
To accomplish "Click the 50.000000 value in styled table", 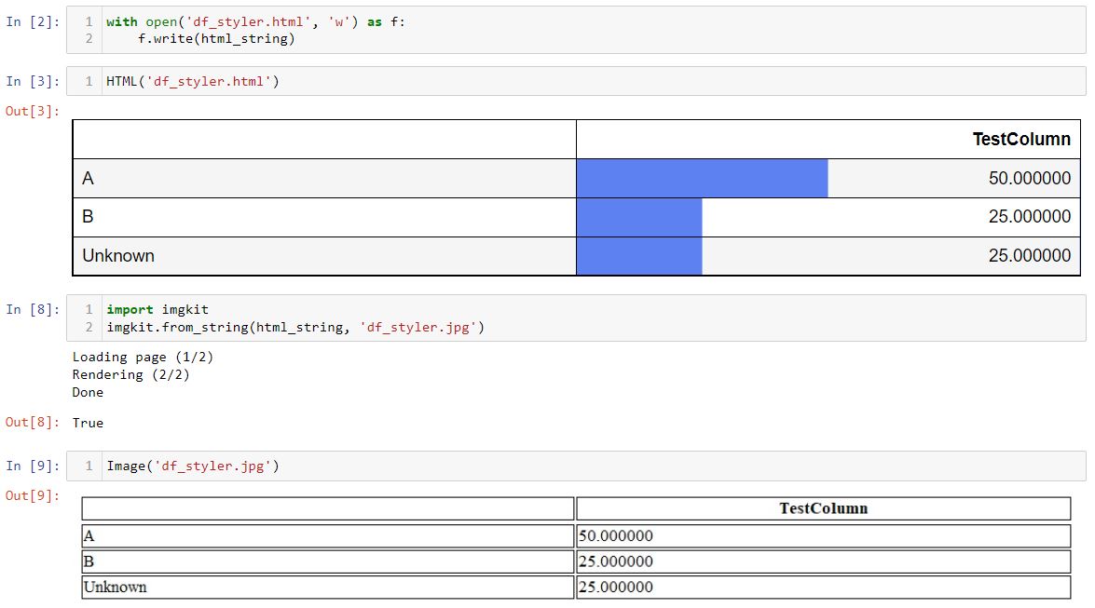I will [1030, 178].
